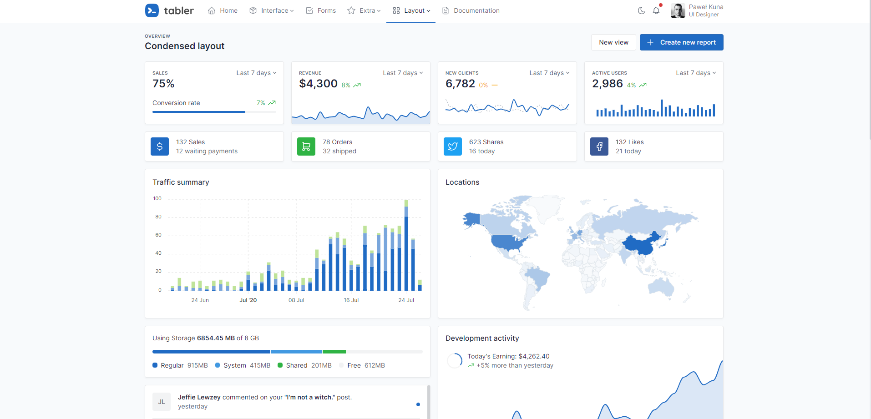The height and width of the screenshot is (419, 871).
Task: Click the earnings spinner circle icon
Action: pos(455,361)
